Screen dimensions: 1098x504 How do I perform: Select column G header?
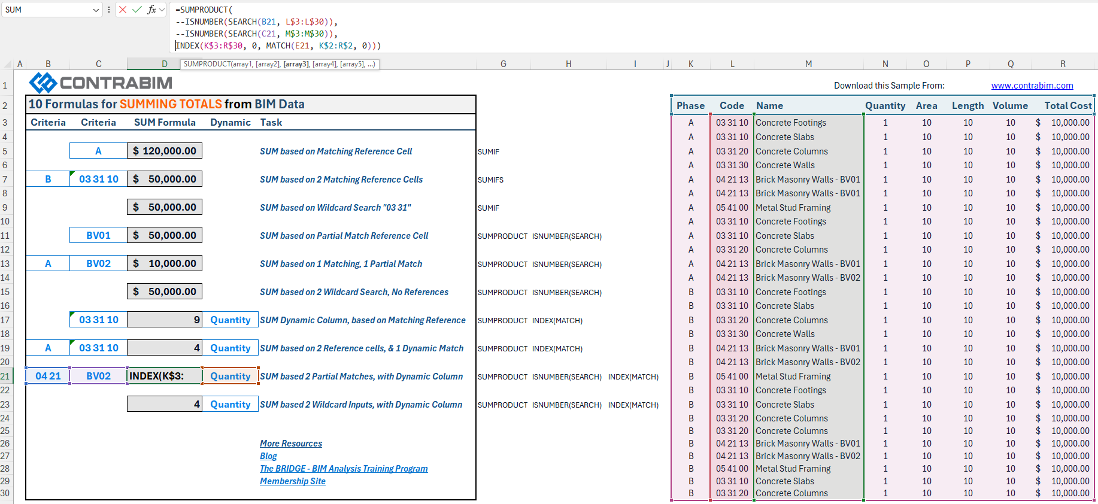point(503,64)
